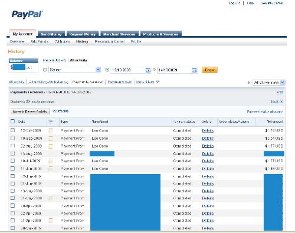Click Move to Recent Activity button
The height and width of the screenshot is (233, 295).
coord(30,111)
